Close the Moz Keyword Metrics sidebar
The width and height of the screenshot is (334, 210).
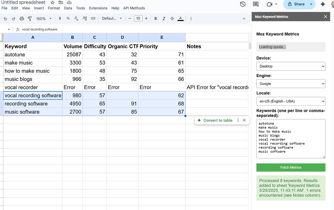(x=325, y=17)
